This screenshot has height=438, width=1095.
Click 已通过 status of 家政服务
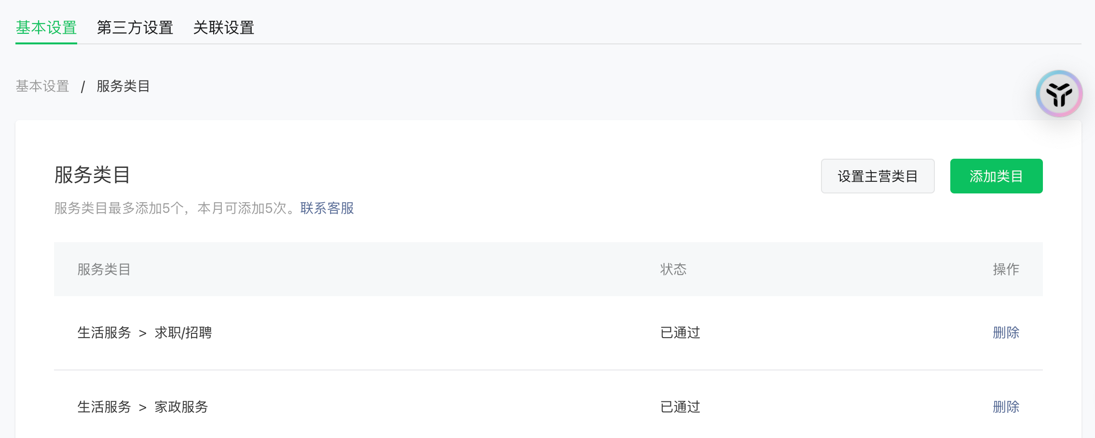click(x=680, y=407)
